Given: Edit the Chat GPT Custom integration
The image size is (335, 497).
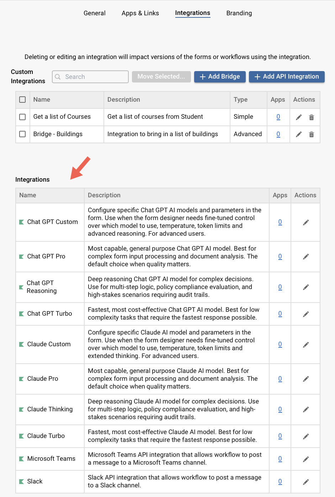Looking at the screenshot, I should [x=305, y=222].
